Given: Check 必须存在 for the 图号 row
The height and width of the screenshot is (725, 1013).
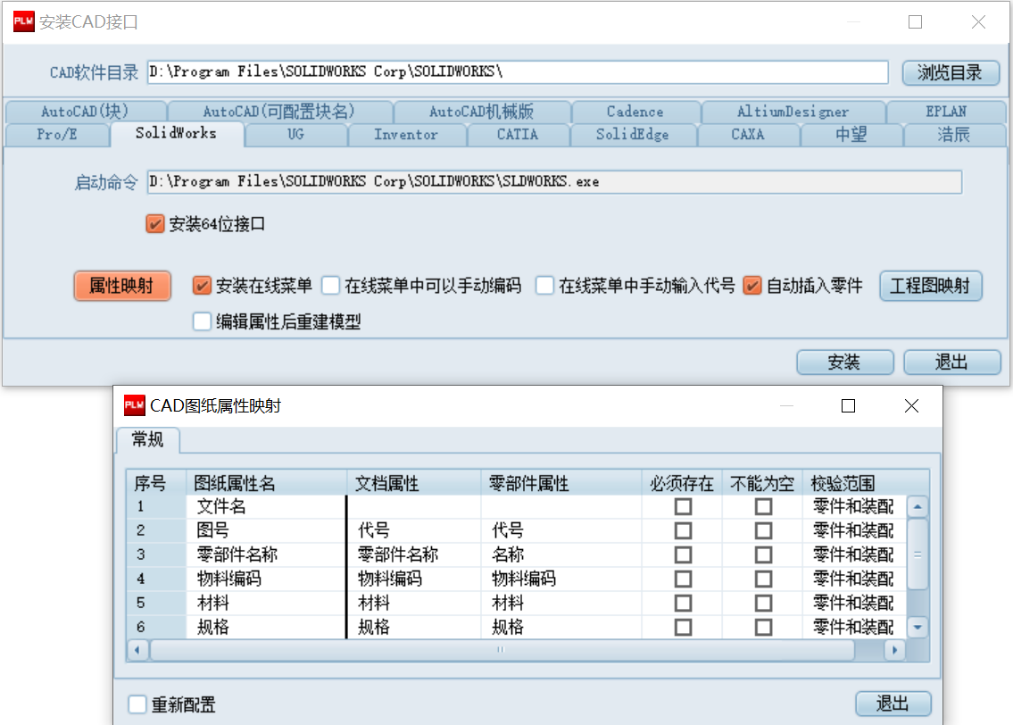Looking at the screenshot, I should (683, 530).
